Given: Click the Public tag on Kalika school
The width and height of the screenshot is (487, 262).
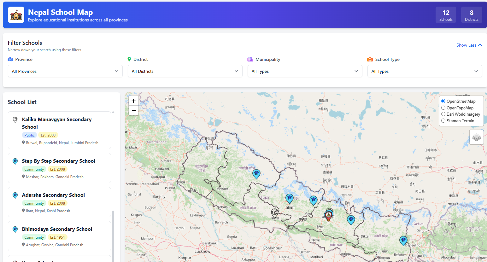Looking at the screenshot, I should pos(29,135).
